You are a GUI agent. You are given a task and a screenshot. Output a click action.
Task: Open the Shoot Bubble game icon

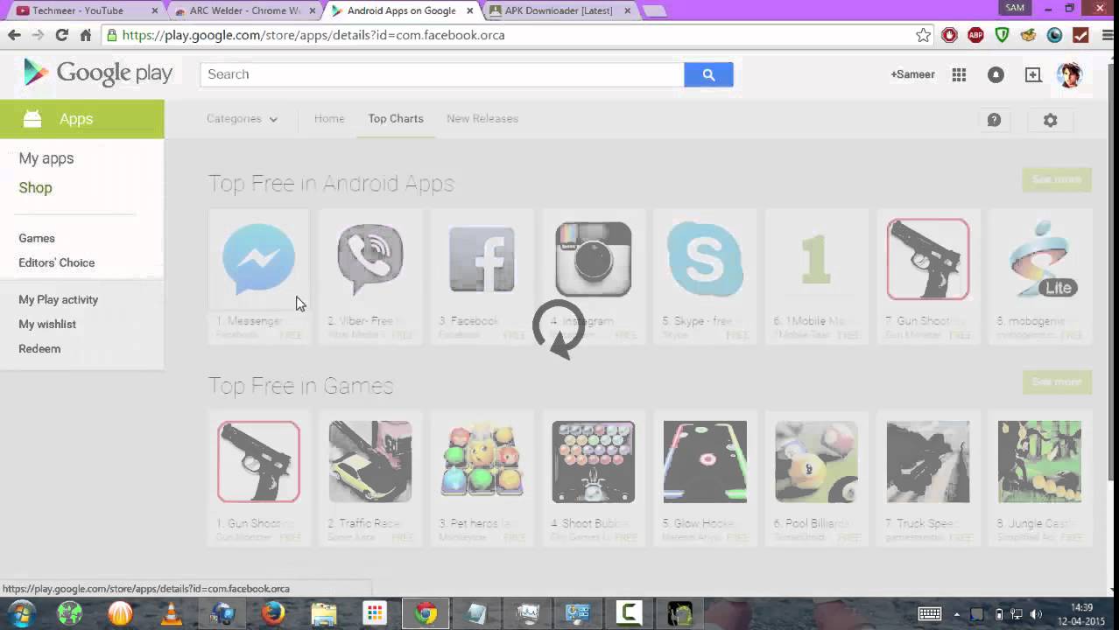point(594,462)
